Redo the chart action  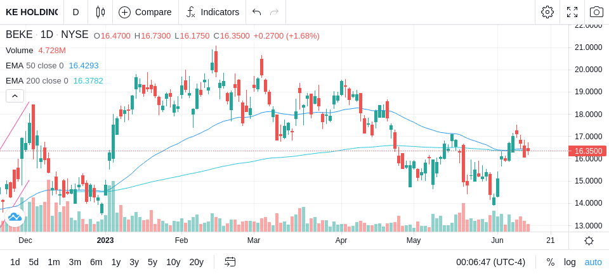tap(274, 12)
